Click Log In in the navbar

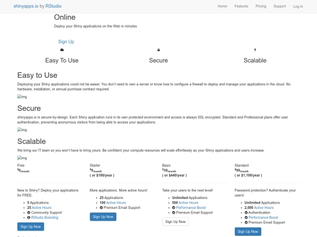click(x=298, y=6)
